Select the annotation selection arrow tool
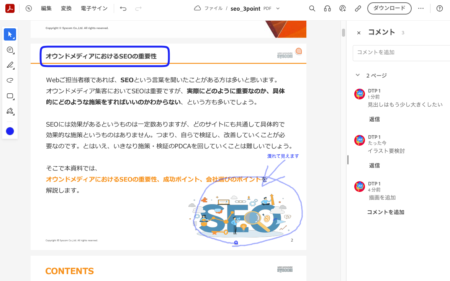450x281 pixels. point(10,34)
